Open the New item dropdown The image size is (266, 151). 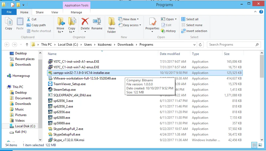click(x=128, y=19)
